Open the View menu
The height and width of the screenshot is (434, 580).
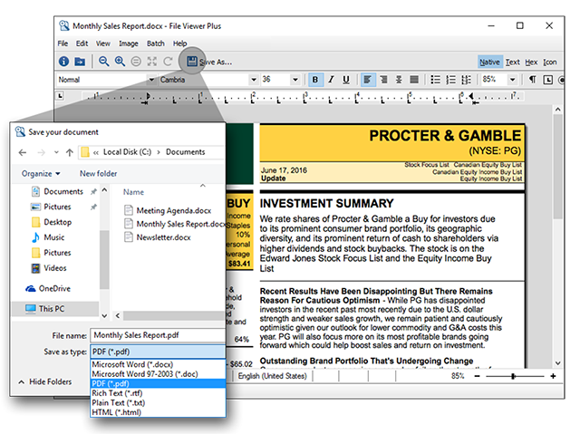pos(103,43)
